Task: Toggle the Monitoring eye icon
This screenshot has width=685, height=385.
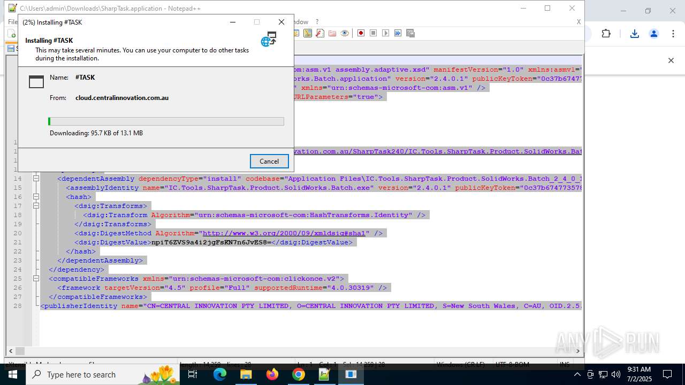Action: click(x=345, y=33)
